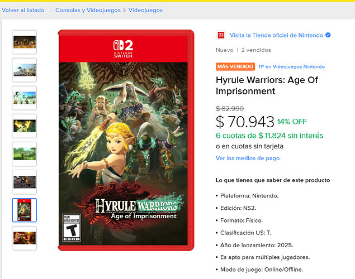The width and height of the screenshot is (355, 279).
Task: Select the box art cover thumbnail
Action: [x=25, y=210]
